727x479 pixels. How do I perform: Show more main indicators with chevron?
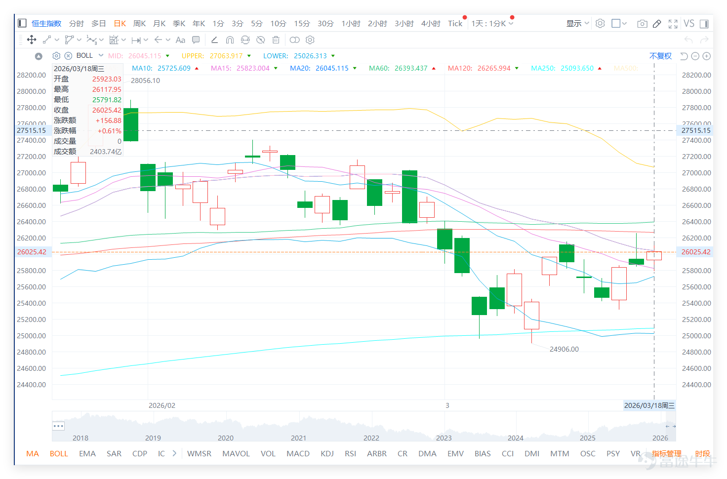(x=174, y=453)
